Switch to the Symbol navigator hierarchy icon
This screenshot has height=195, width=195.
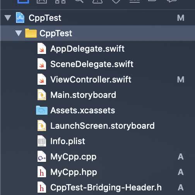click(x=60, y=1)
